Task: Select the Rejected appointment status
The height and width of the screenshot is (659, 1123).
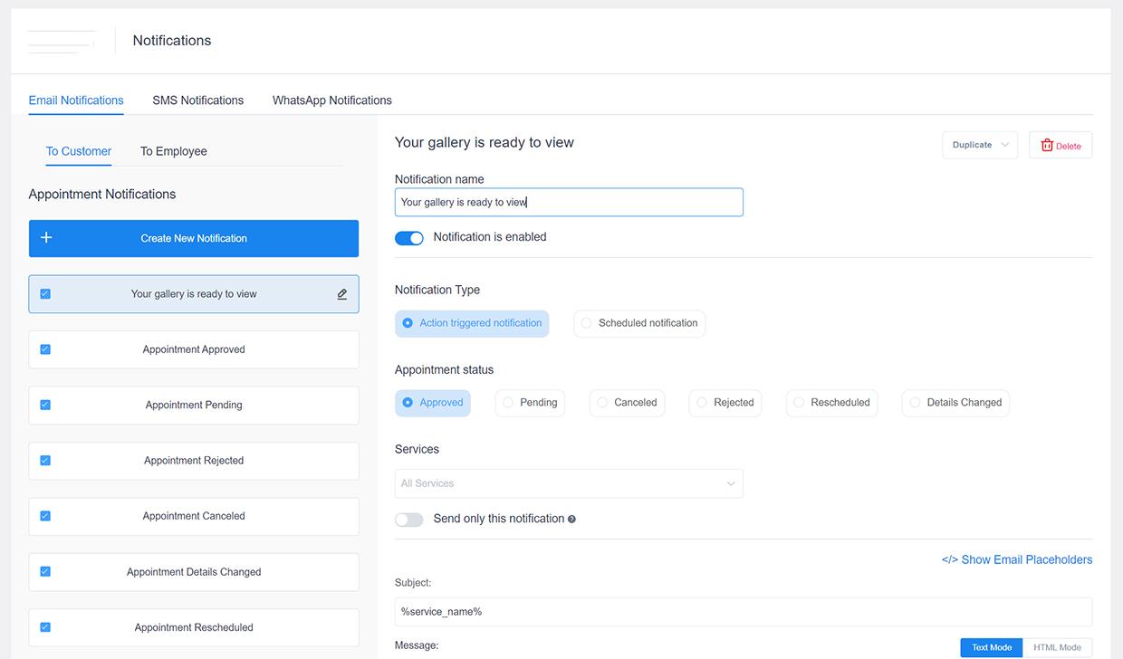Action: coord(725,403)
